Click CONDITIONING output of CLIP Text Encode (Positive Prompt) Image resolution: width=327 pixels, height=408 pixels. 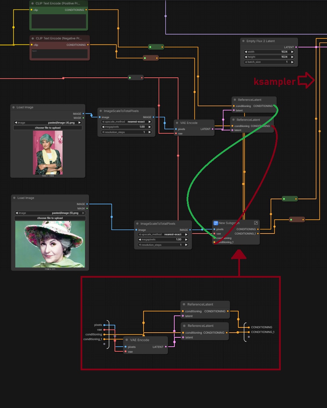[86, 10]
